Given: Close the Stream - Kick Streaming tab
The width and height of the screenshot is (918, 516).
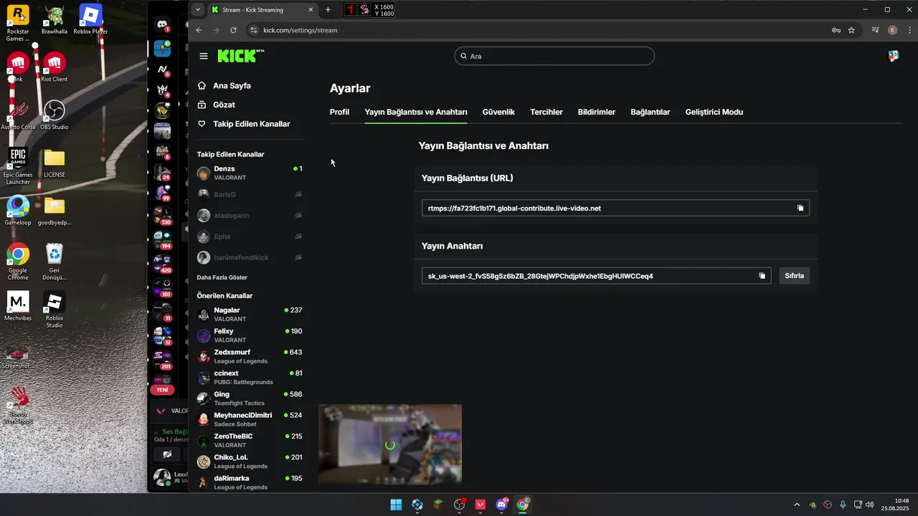Looking at the screenshot, I should [311, 10].
